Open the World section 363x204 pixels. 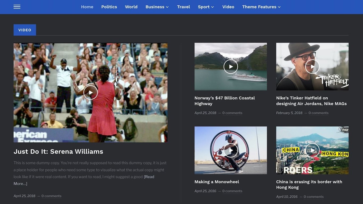coord(131,7)
